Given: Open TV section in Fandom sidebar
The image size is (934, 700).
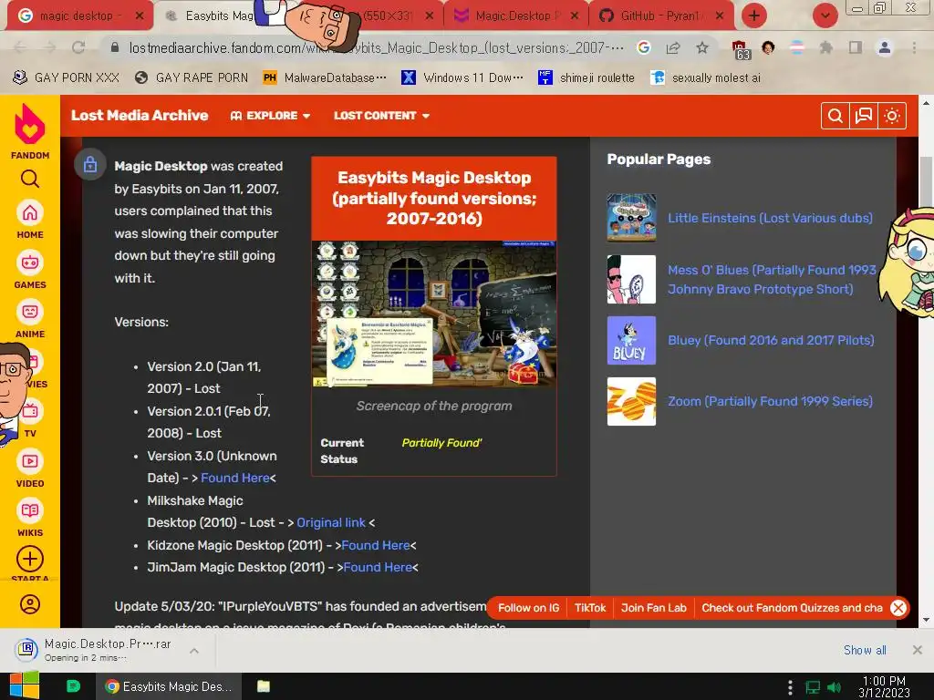Looking at the screenshot, I should point(30,419).
